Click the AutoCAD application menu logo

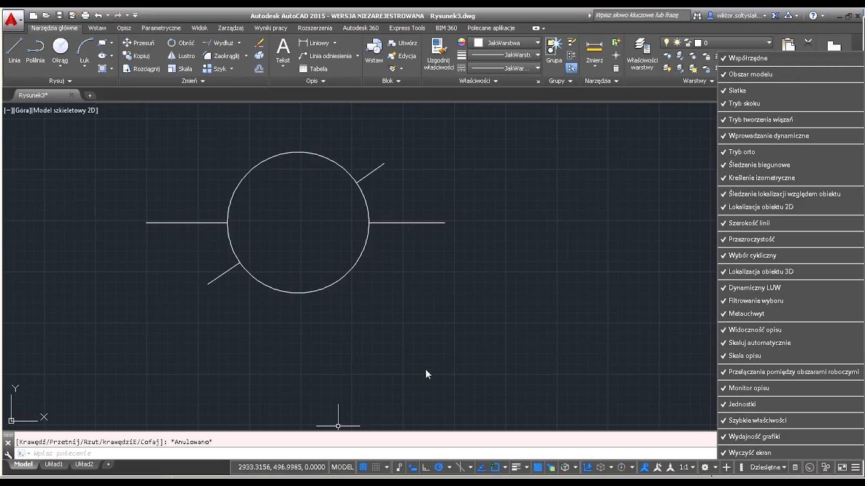point(11,20)
